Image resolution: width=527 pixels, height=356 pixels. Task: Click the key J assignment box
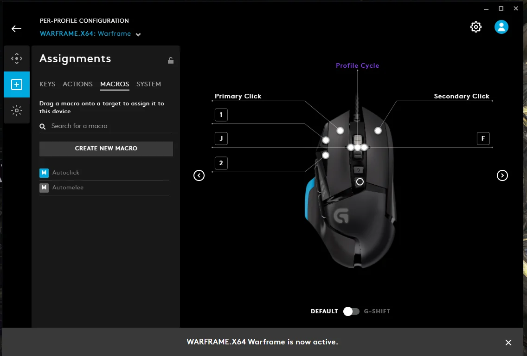221,138
